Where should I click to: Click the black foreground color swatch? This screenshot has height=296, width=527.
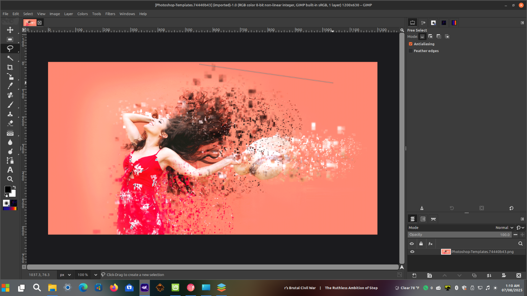8,189
